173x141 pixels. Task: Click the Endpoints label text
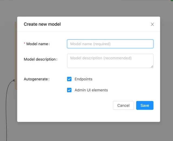(83, 79)
